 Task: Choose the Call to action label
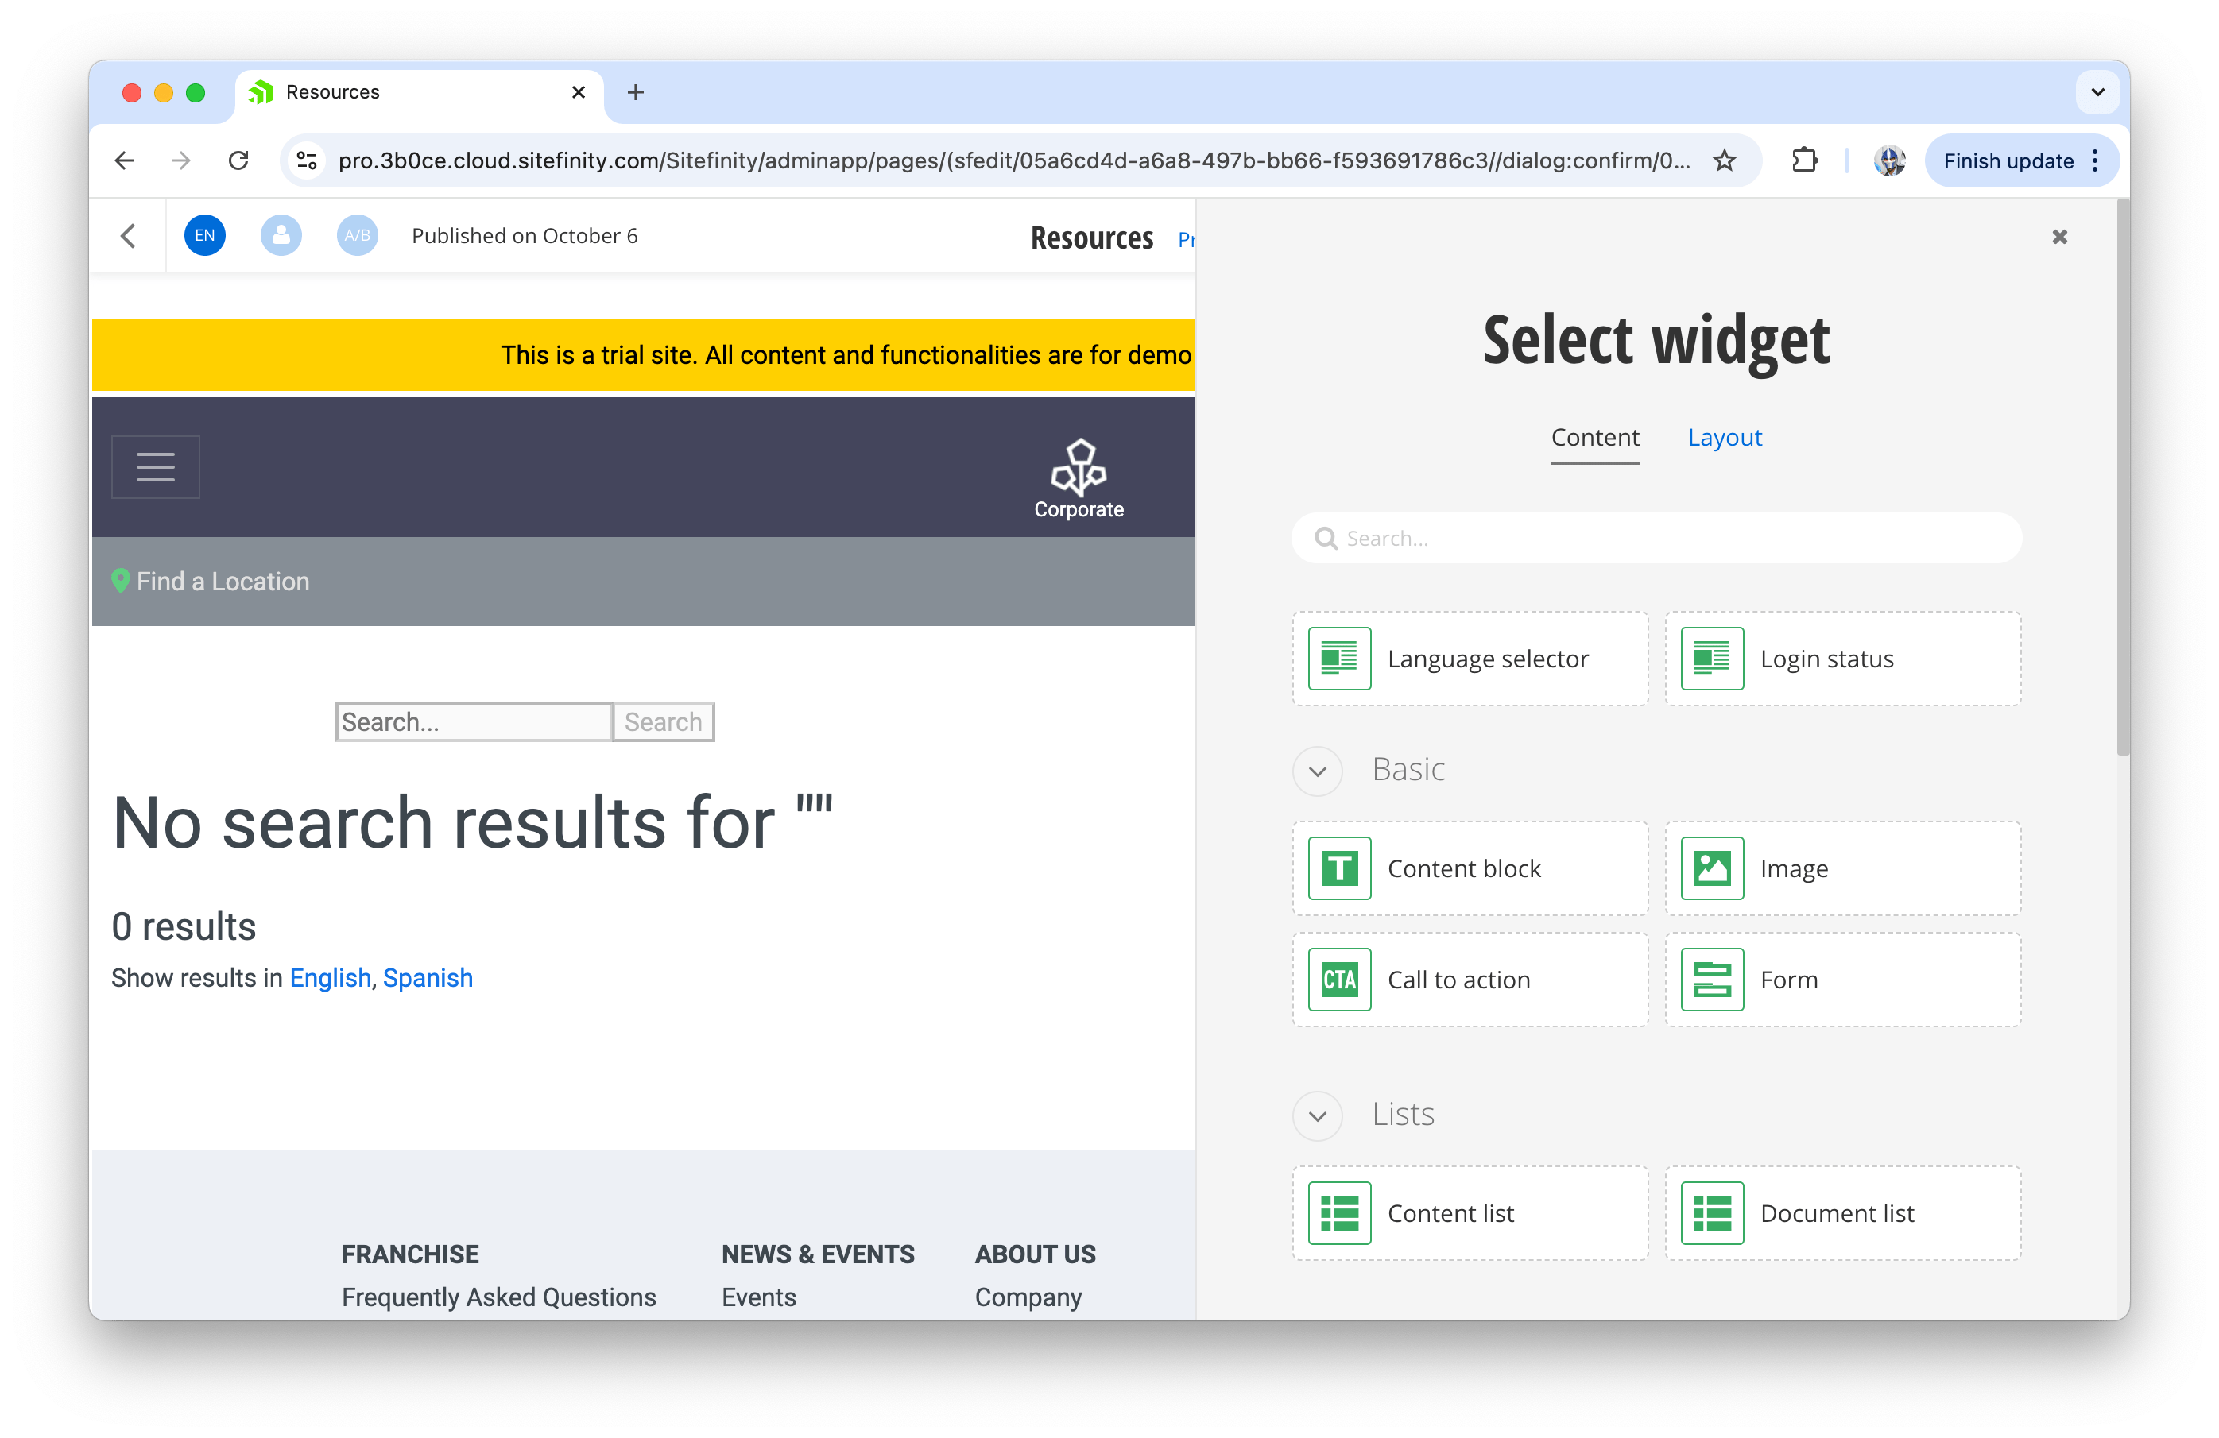tap(1459, 980)
